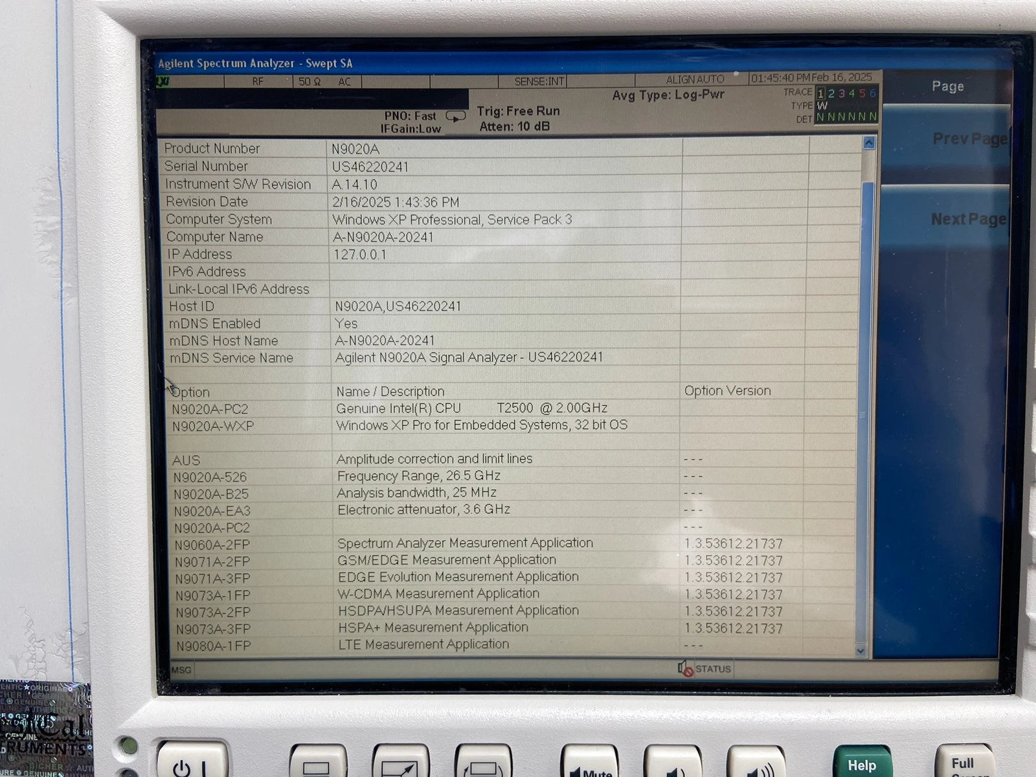Click the LXI indicator at top left
Viewport: 1036px width, 777px height.
click(163, 82)
